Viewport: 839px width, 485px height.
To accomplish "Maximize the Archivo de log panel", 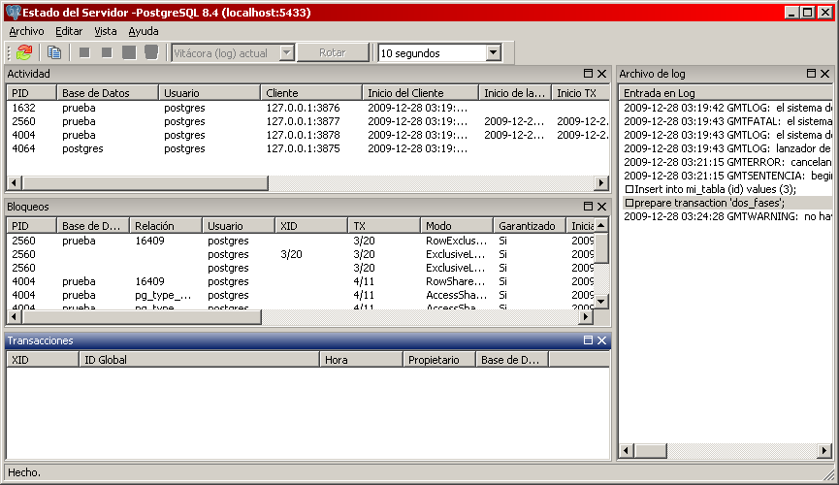I will click(x=811, y=74).
